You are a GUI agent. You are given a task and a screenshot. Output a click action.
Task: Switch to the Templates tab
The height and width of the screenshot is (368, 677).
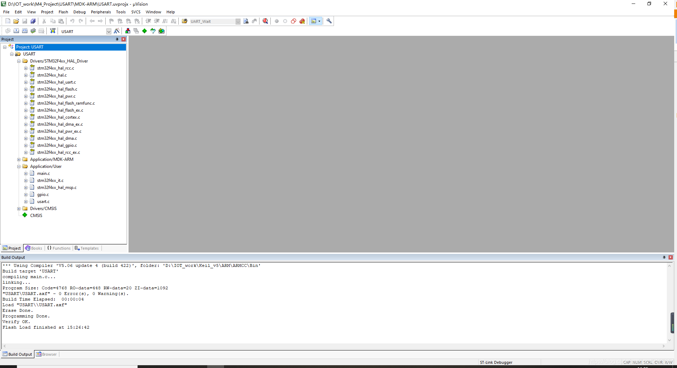click(87, 248)
